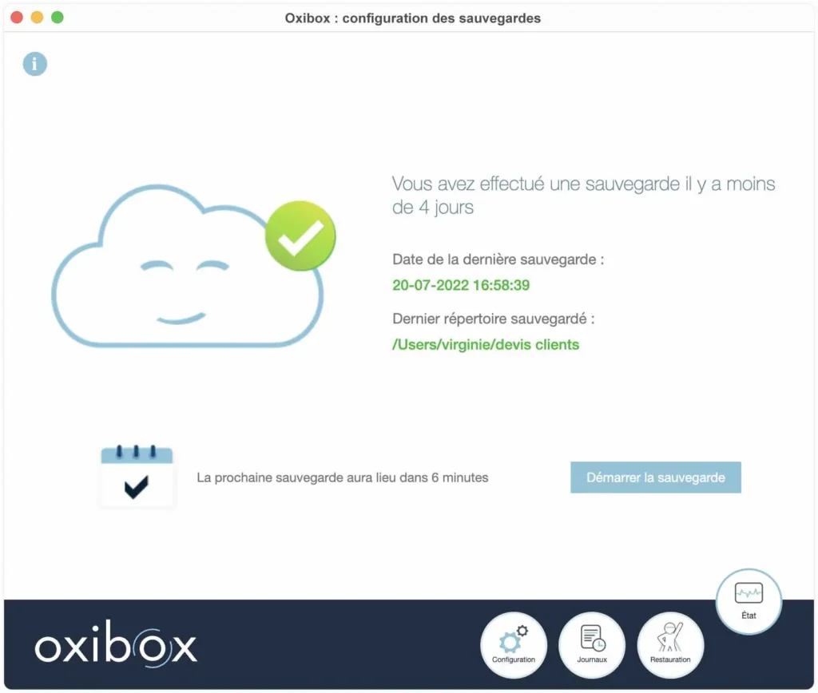Click the /Users/virginie/devis clients path

click(486, 345)
